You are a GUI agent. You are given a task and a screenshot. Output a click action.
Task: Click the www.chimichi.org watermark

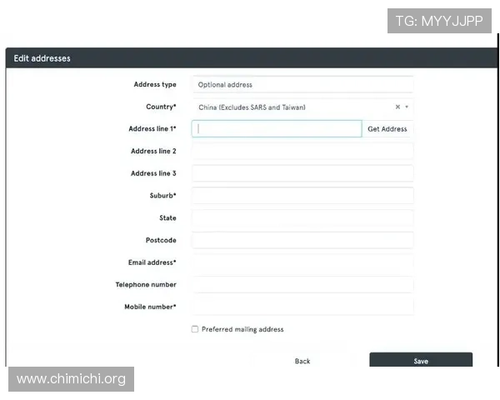pyautogui.click(x=72, y=379)
